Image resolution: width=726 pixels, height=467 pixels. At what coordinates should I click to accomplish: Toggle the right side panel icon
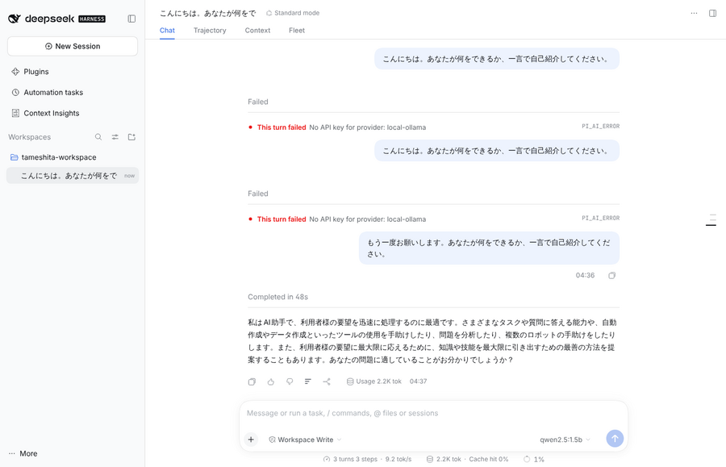(x=712, y=13)
